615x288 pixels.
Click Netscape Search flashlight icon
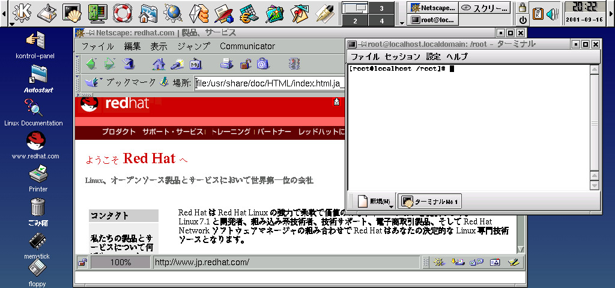coord(177,63)
